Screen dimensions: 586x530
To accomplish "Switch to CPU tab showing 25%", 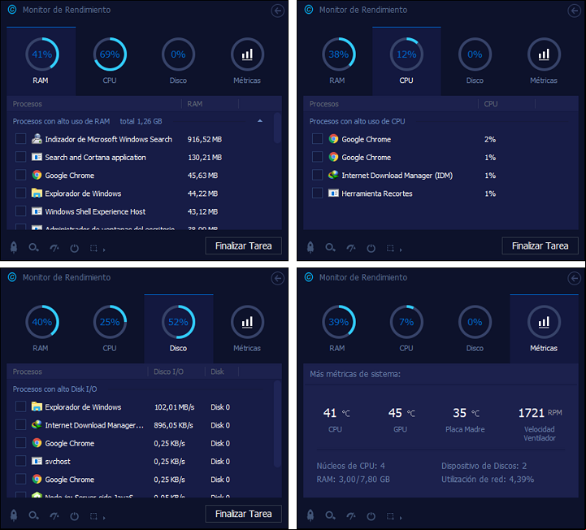I will 110,329.
